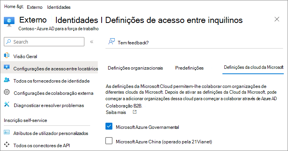Switch to Definições organizacionais tab
The image size is (288, 151).
(x=135, y=68)
